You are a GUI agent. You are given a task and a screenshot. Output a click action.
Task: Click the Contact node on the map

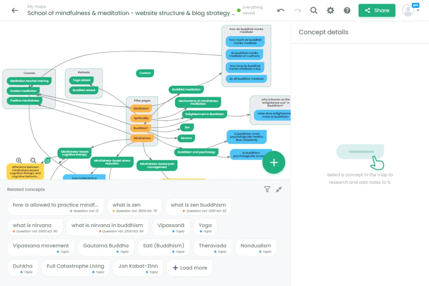coord(145,72)
